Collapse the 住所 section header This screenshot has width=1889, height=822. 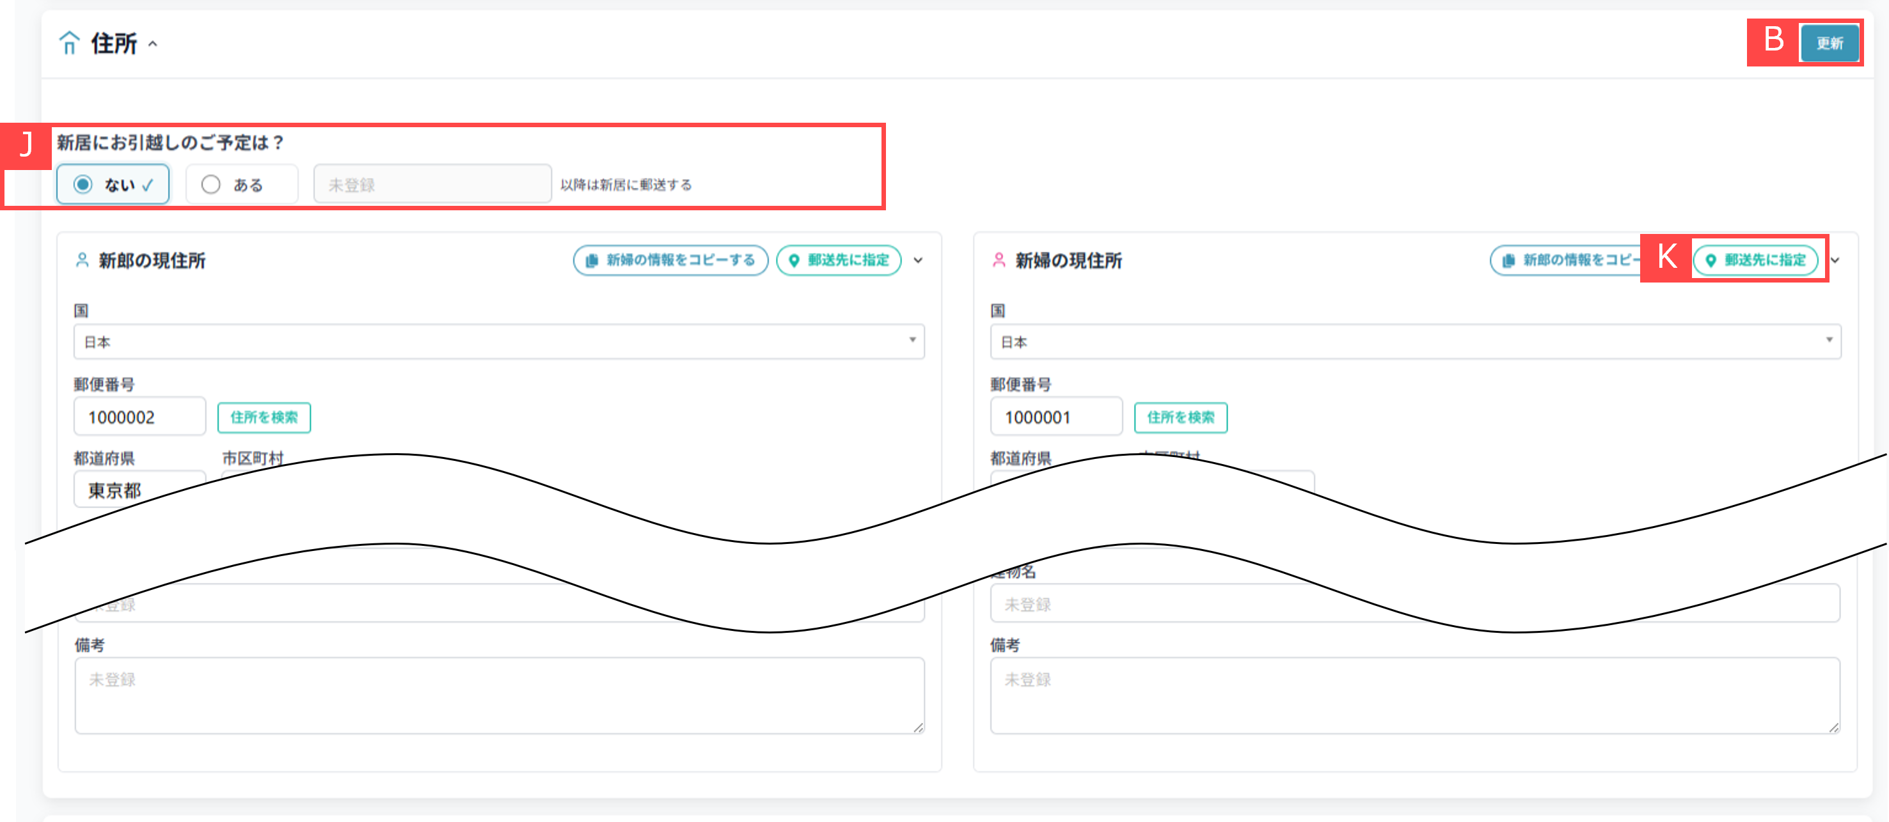pos(154,43)
